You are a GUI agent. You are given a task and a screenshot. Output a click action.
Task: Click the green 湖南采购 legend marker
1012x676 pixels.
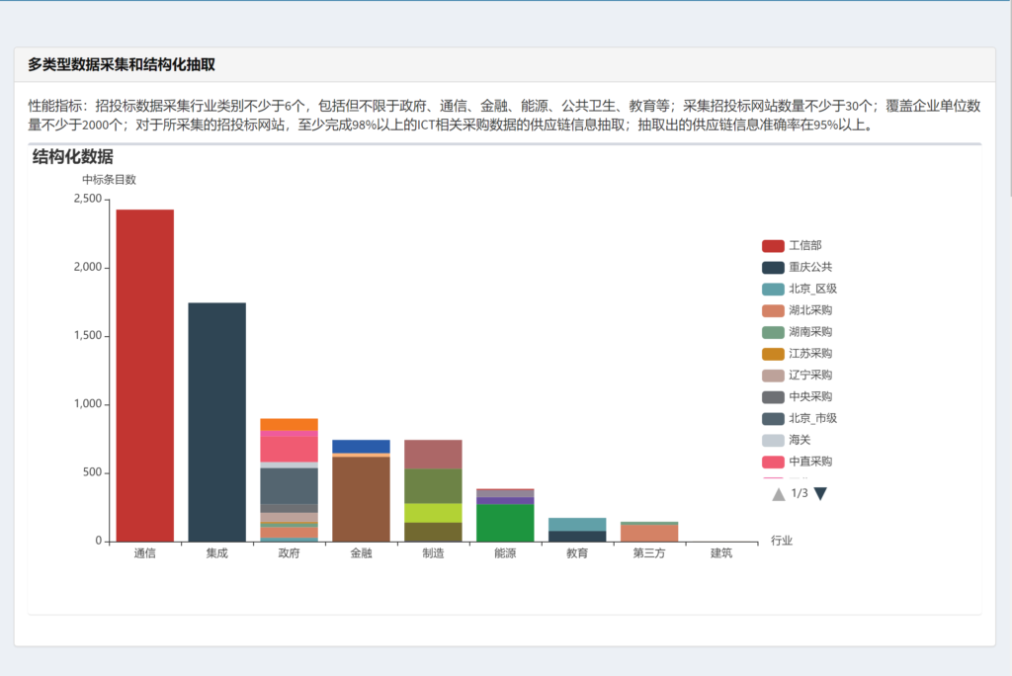tap(772, 332)
